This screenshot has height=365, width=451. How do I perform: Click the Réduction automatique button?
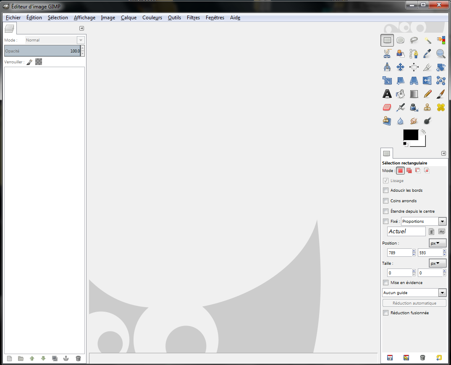(x=414, y=303)
